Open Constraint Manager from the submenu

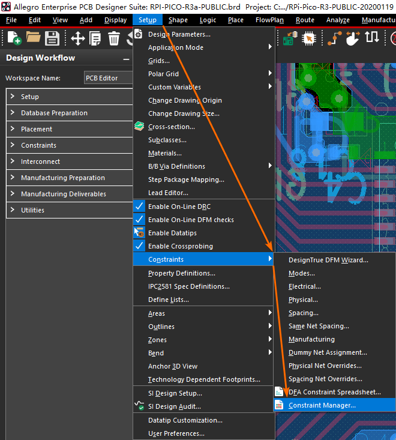click(322, 405)
